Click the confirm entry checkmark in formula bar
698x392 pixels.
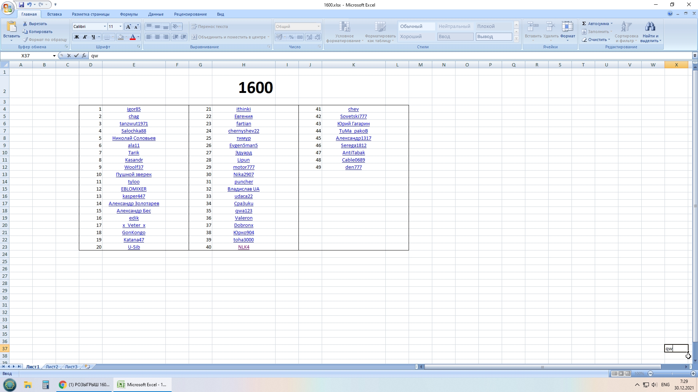point(76,56)
